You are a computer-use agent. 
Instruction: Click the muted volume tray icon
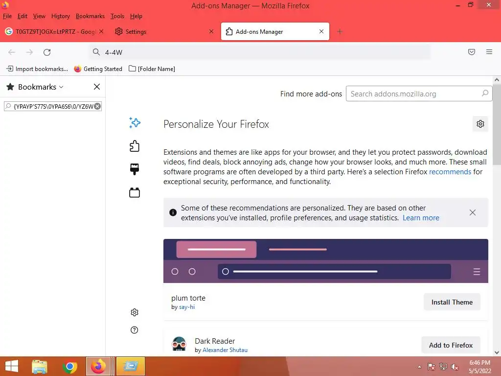[455, 367]
